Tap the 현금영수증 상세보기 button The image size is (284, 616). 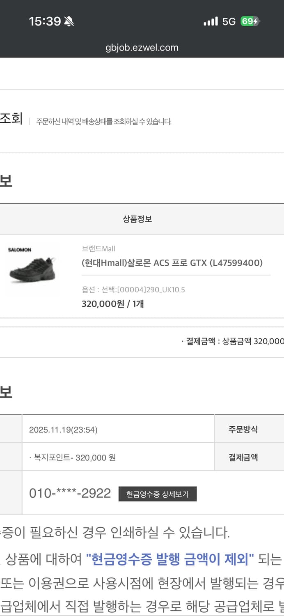(158, 494)
